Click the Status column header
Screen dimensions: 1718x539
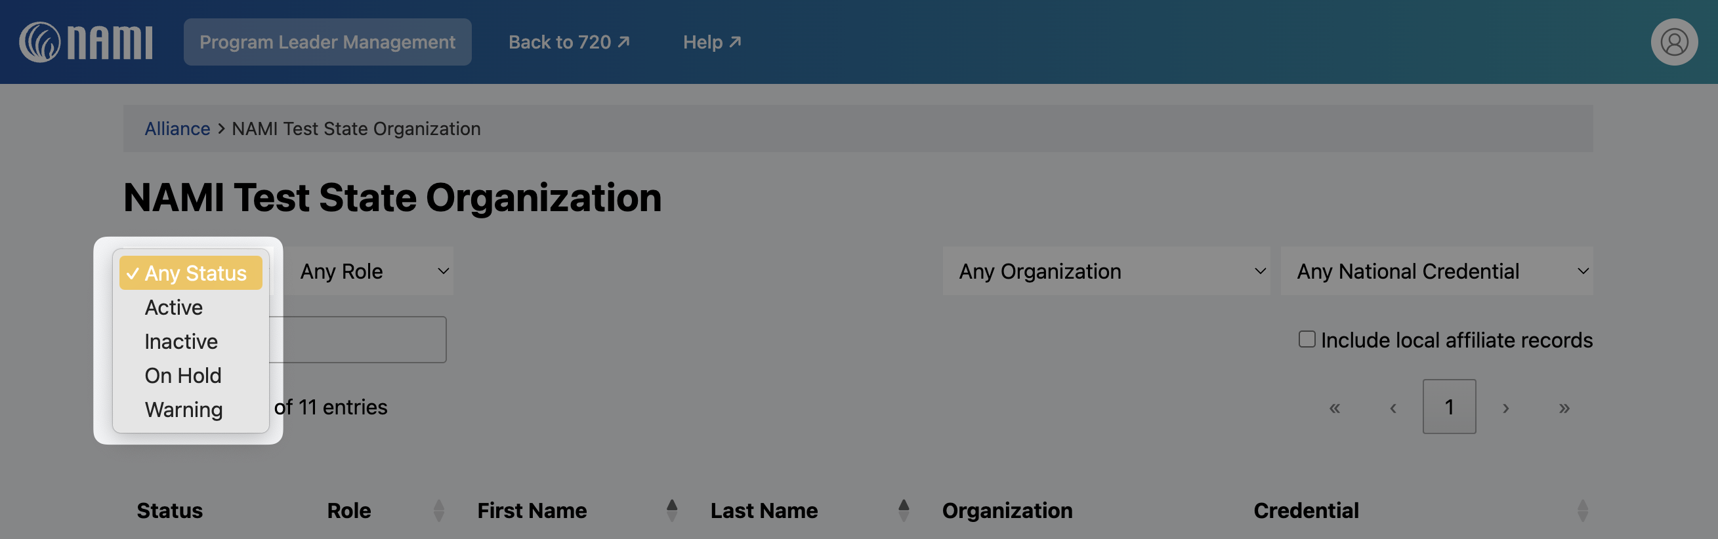click(169, 510)
